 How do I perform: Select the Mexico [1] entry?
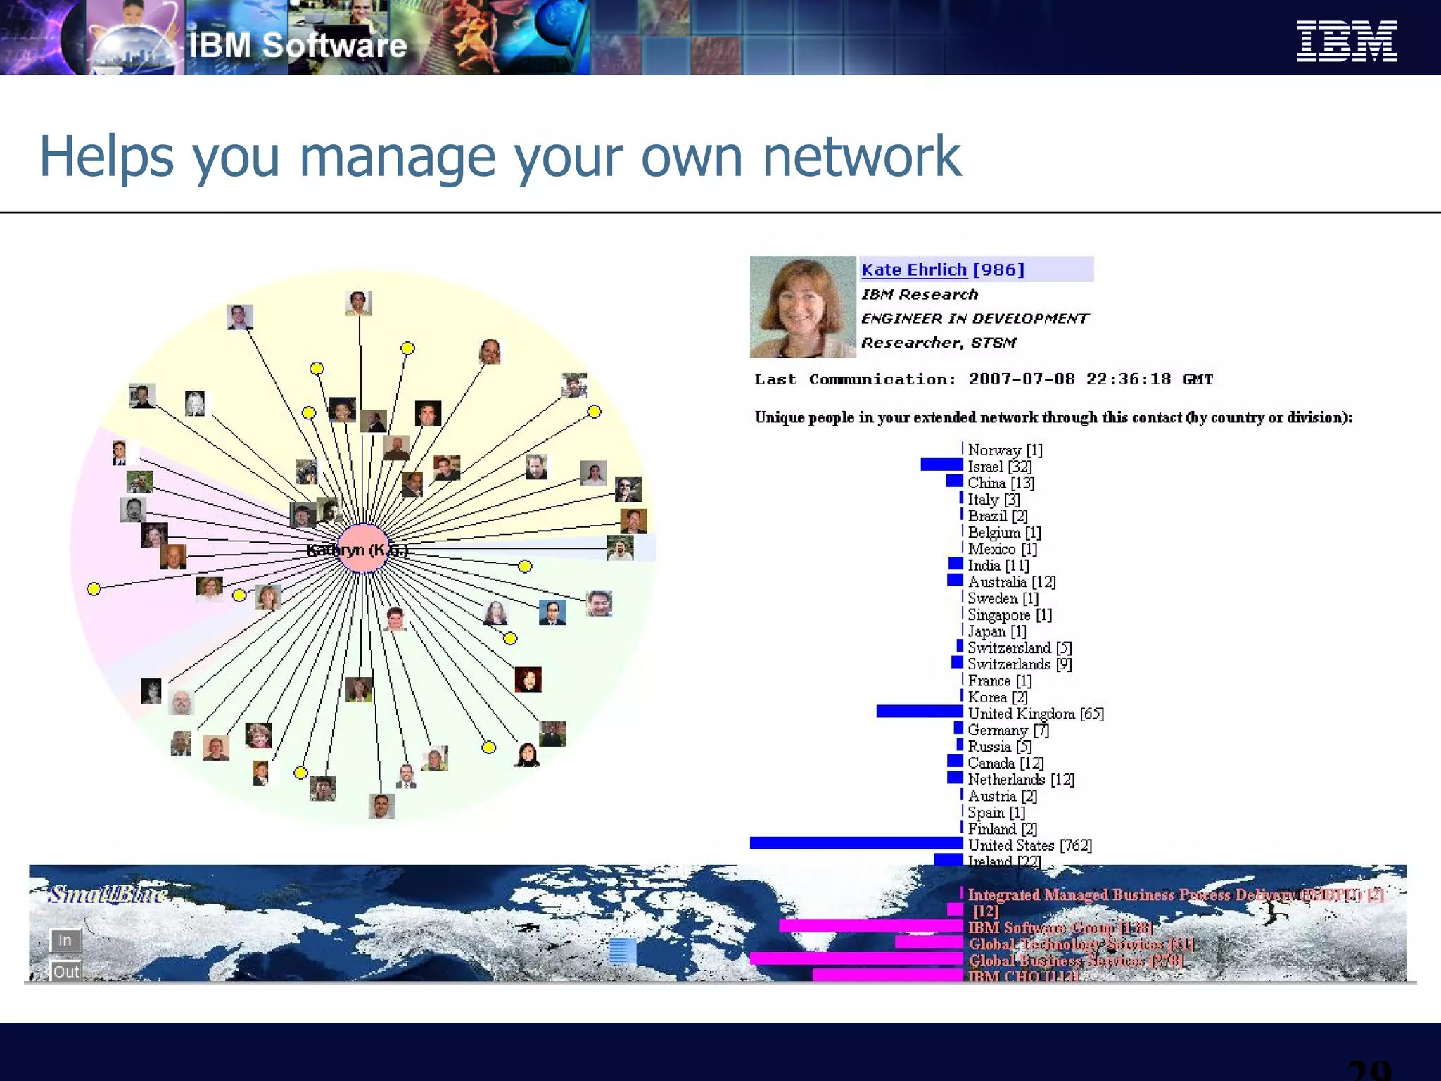click(1002, 549)
